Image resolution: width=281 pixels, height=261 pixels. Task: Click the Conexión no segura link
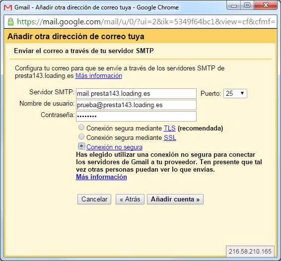point(114,147)
